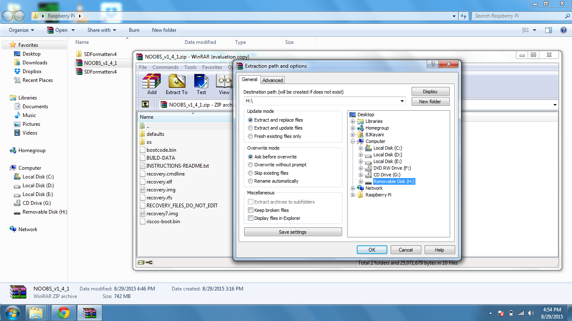Select Fresh existing files only option
The height and width of the screenshot is (321, 572).
coord(275,136)
